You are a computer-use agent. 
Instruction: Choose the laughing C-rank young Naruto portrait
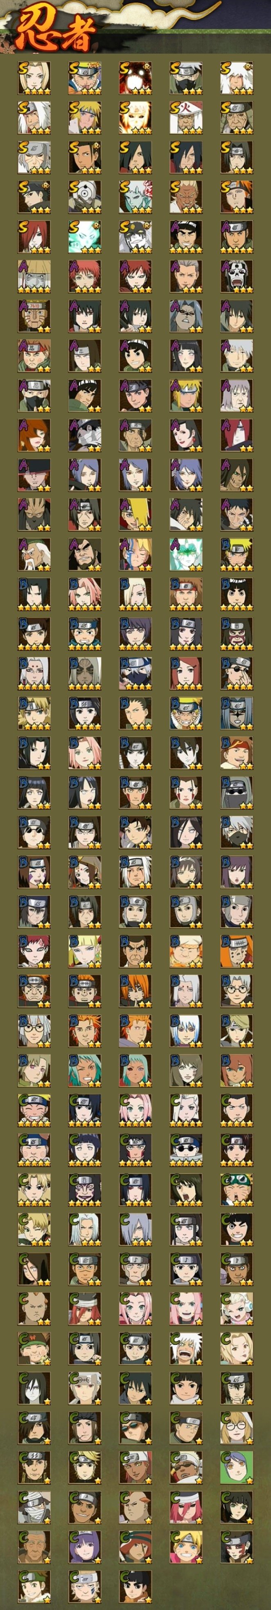[x=34, y=1111]
